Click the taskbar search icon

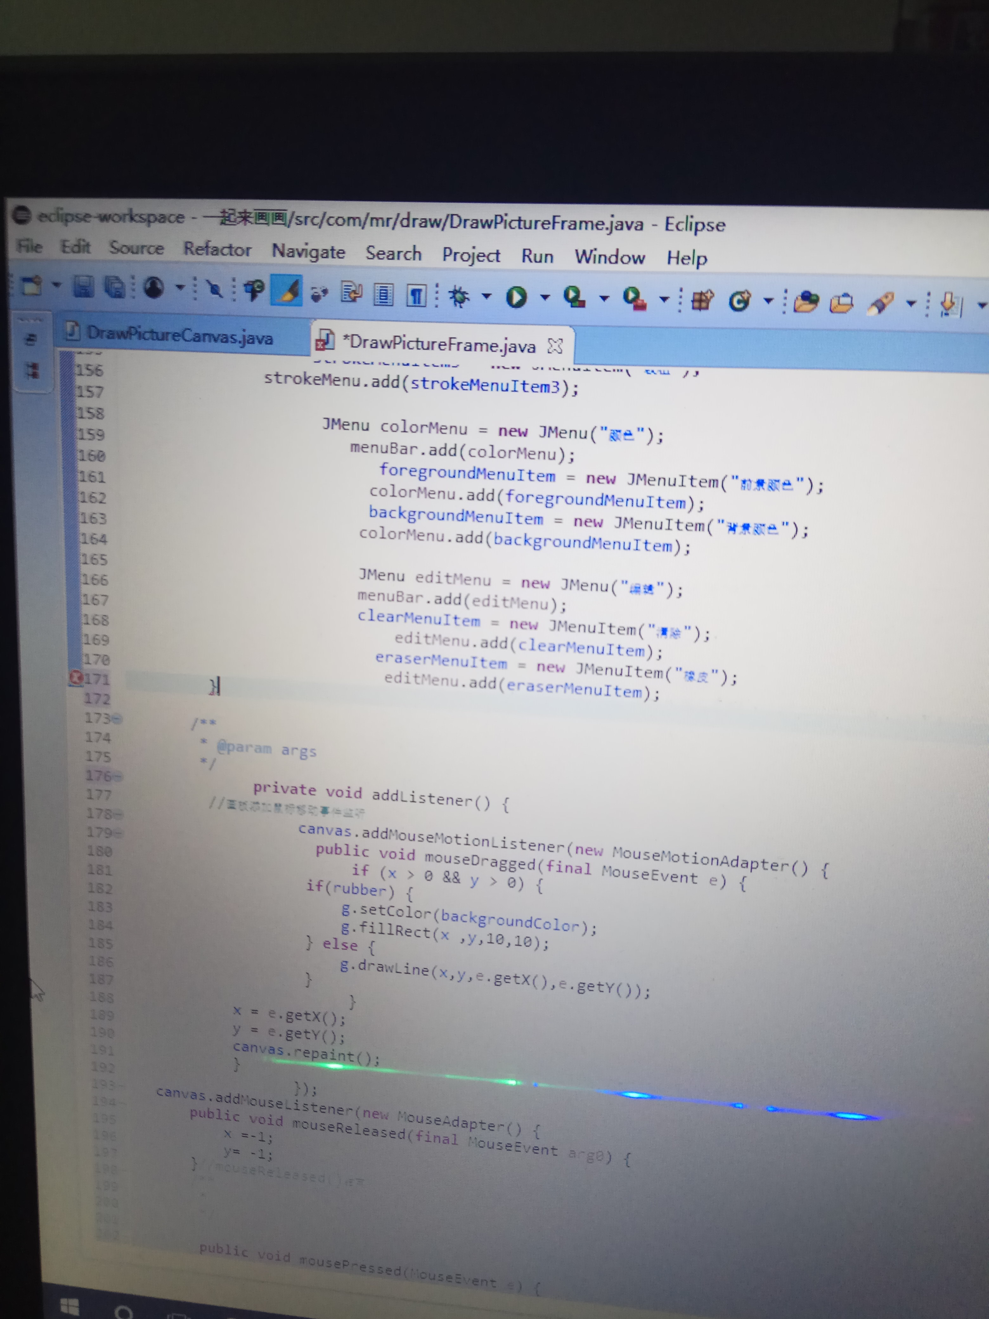[124, 1312]
